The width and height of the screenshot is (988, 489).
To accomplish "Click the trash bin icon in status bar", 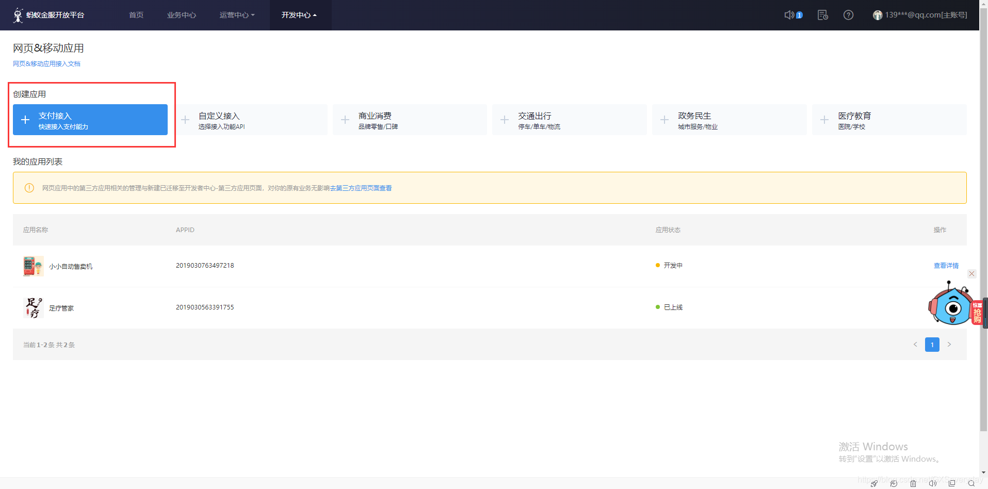I will click(x=913, y=483).
